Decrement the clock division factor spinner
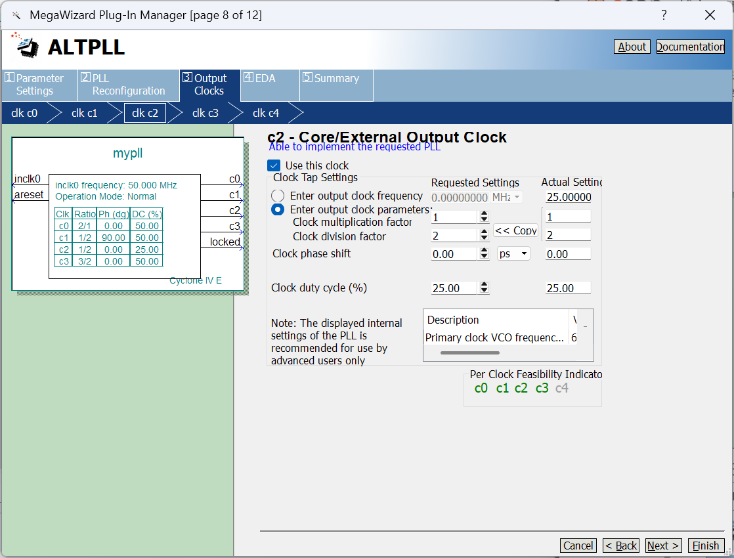The image size is (734, 558). point(485,238)
